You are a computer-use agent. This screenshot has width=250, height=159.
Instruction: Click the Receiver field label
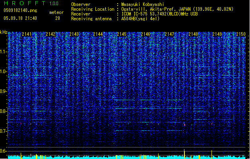pyautogui.click(x=81, y=14)
